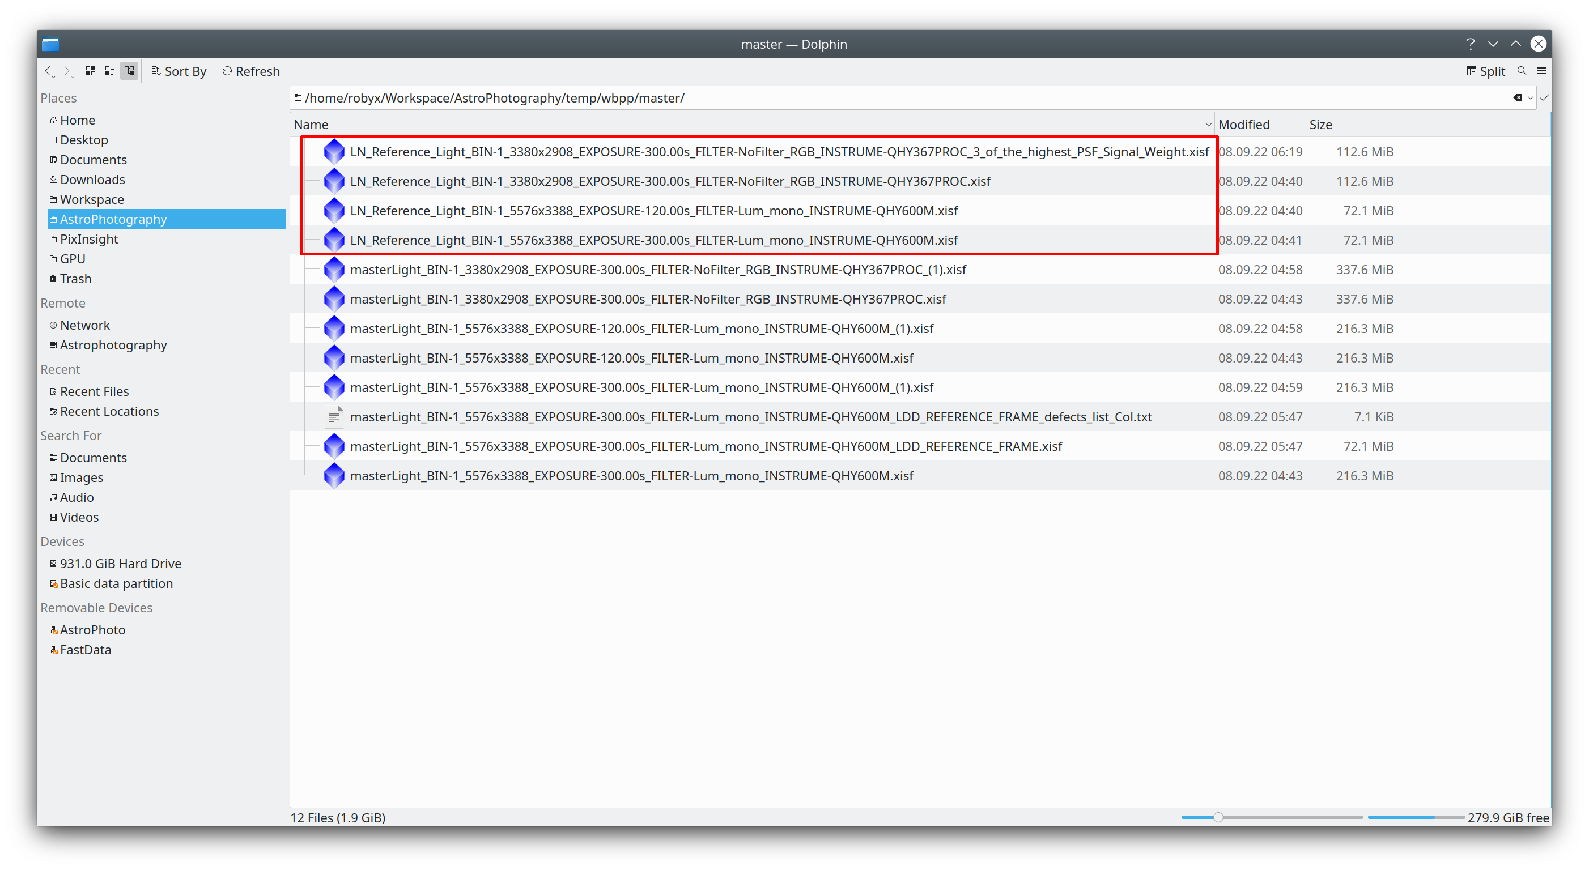The height and width of the screenshot is (870, 1589).
Task: Show Recent Locations
Action: point(109,411)
